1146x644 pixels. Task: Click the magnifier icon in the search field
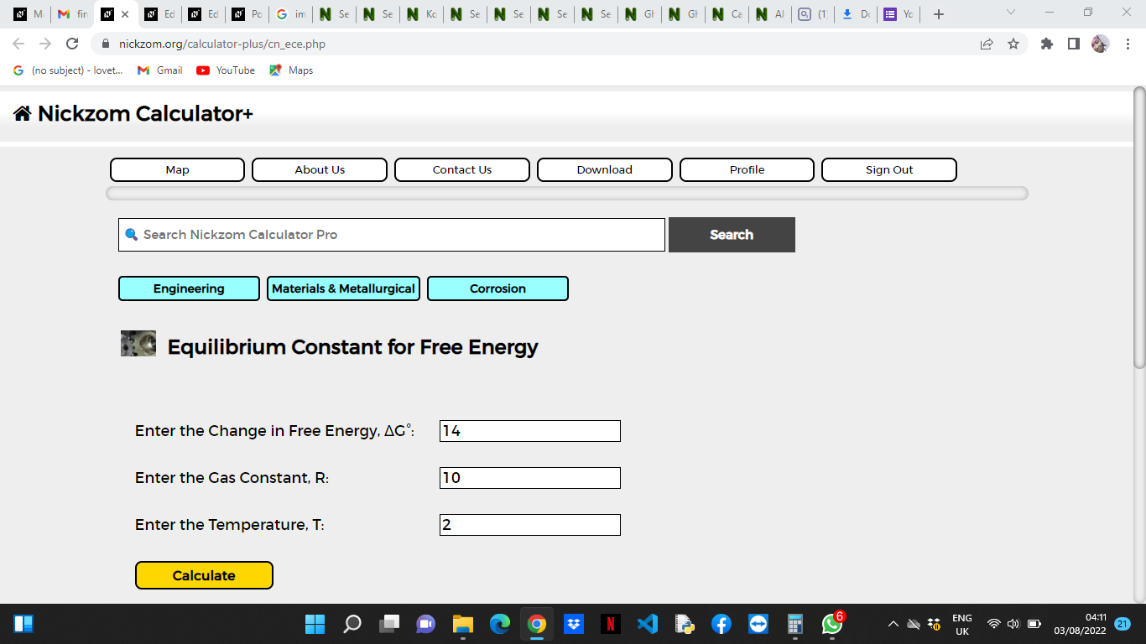click(x=131, y=235)
